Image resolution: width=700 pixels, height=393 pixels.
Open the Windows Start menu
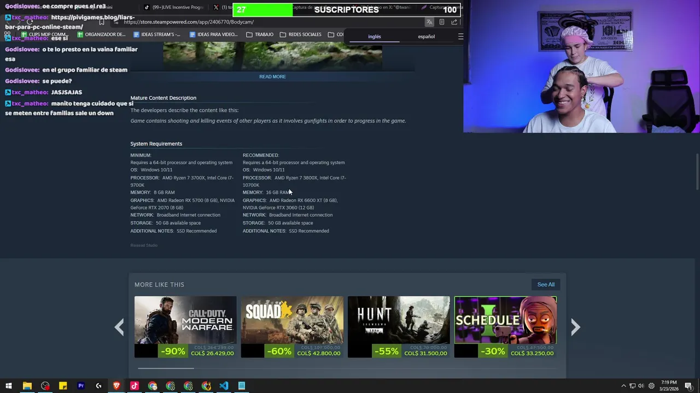(x=9, y=386)
